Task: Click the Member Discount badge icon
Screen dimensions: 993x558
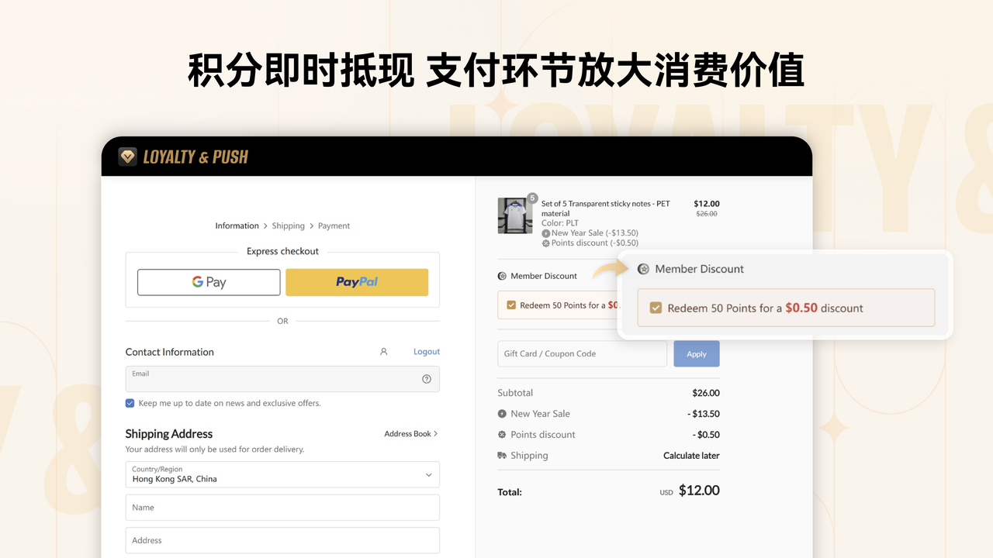Action: [503, 275]
